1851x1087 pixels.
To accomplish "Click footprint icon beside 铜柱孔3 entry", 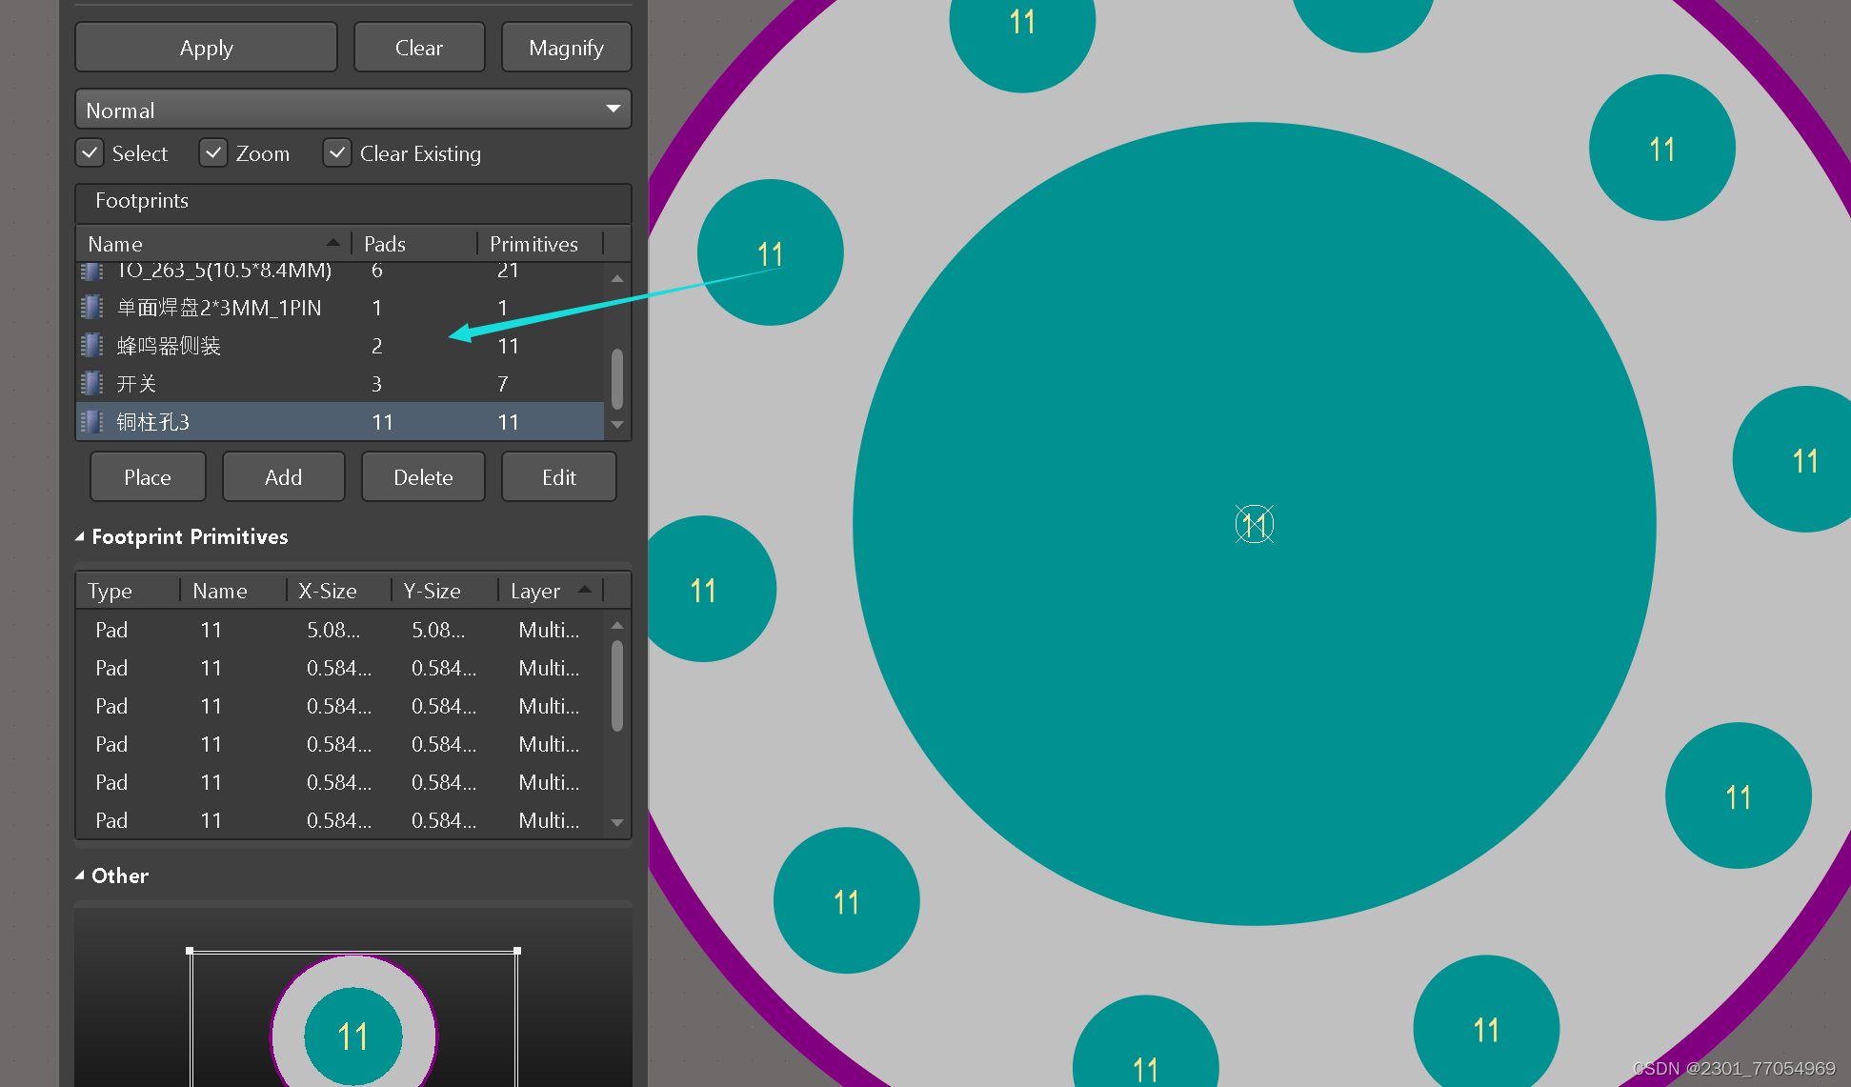I will coord(91,421).
